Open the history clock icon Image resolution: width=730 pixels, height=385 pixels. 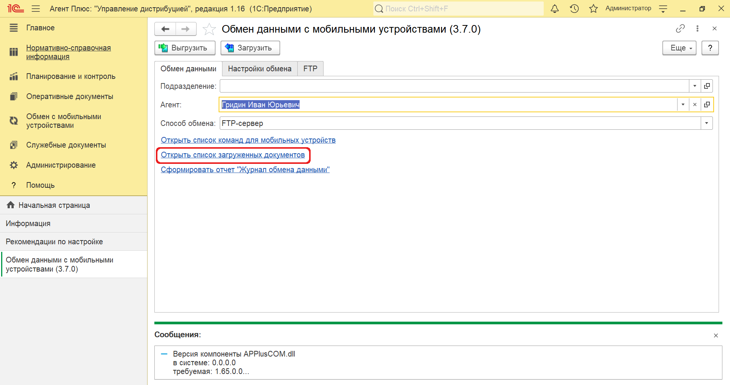(574, 9)
